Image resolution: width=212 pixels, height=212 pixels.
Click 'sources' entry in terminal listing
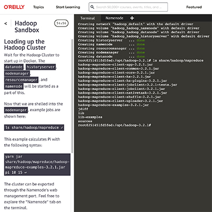click(85, 121)
